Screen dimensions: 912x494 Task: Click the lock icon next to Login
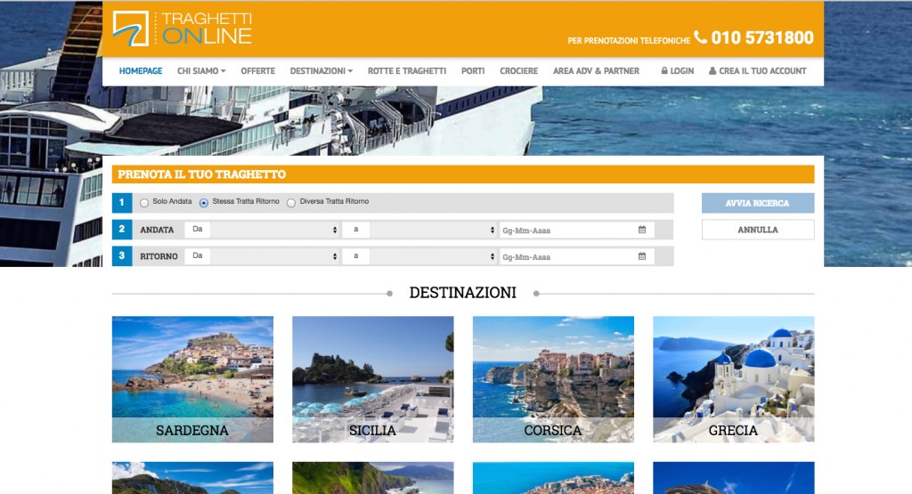(664, 71)
